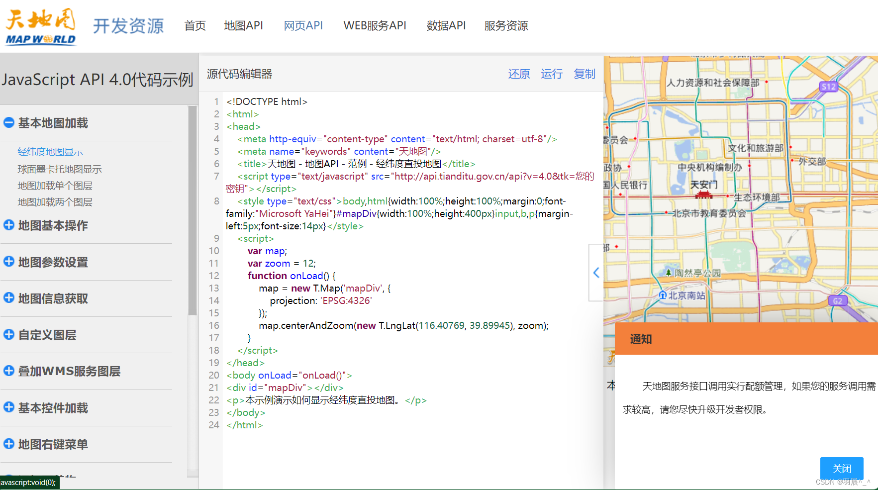This screenshot has width=878, height=490.
Task: Click the plus icon beside 地图右键菜单
Action: pos(8,444)
